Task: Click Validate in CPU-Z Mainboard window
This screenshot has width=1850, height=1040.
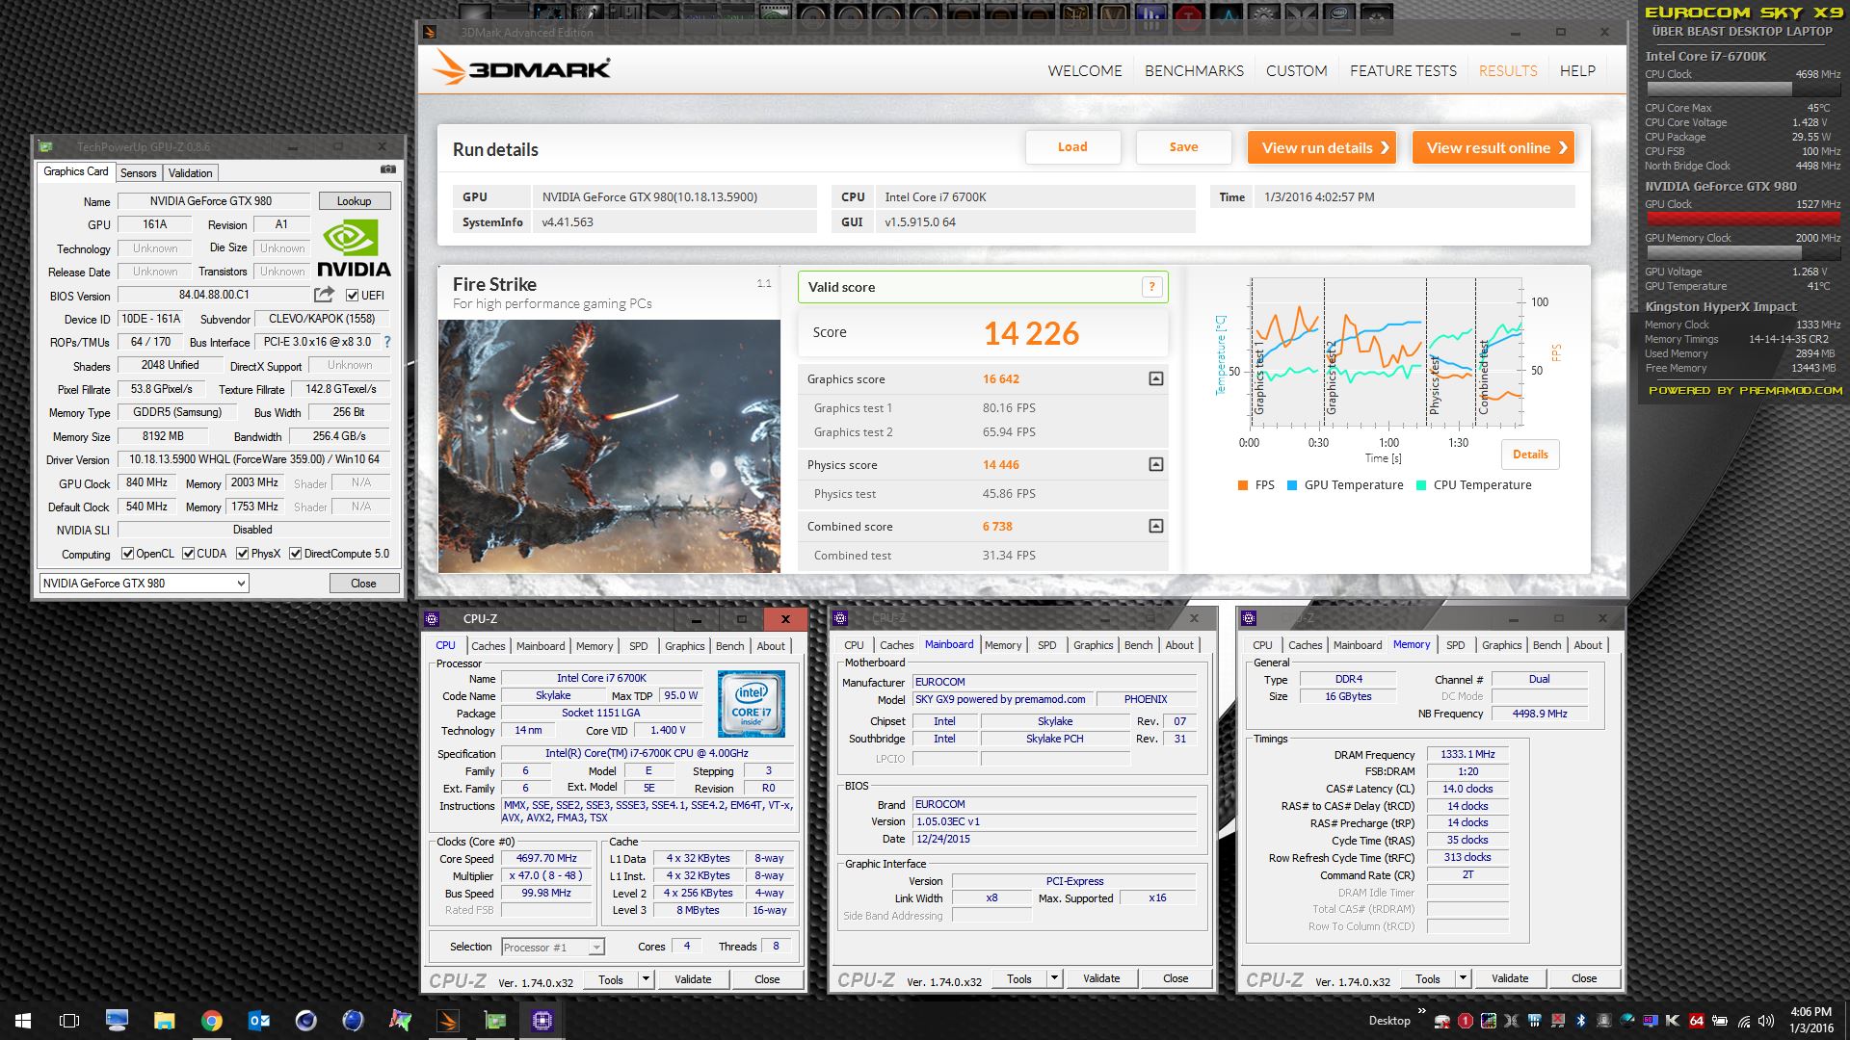Action: (1101, 978)
